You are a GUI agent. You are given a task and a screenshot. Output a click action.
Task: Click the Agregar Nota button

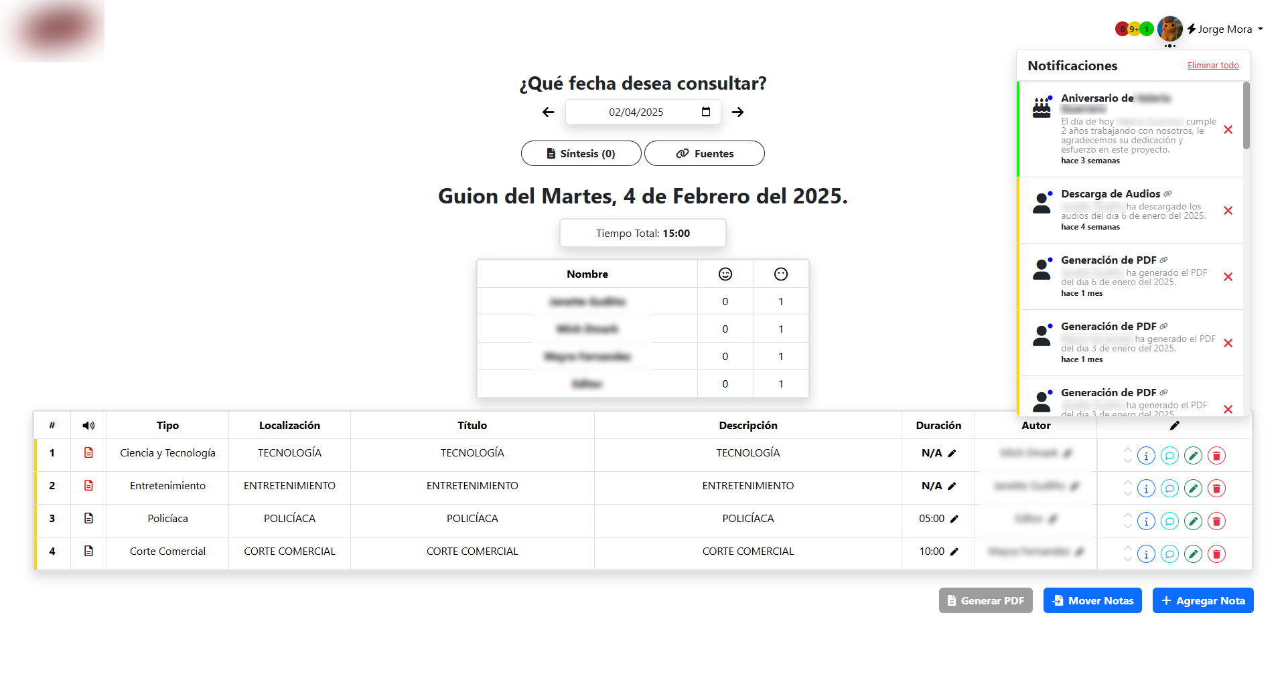point(1203,601)
